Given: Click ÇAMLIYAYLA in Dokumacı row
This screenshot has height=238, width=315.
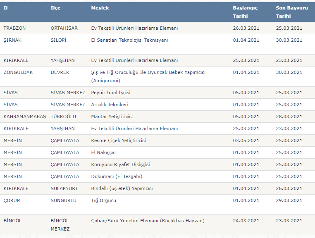Looking at the screenshot, I should (65, 176).
